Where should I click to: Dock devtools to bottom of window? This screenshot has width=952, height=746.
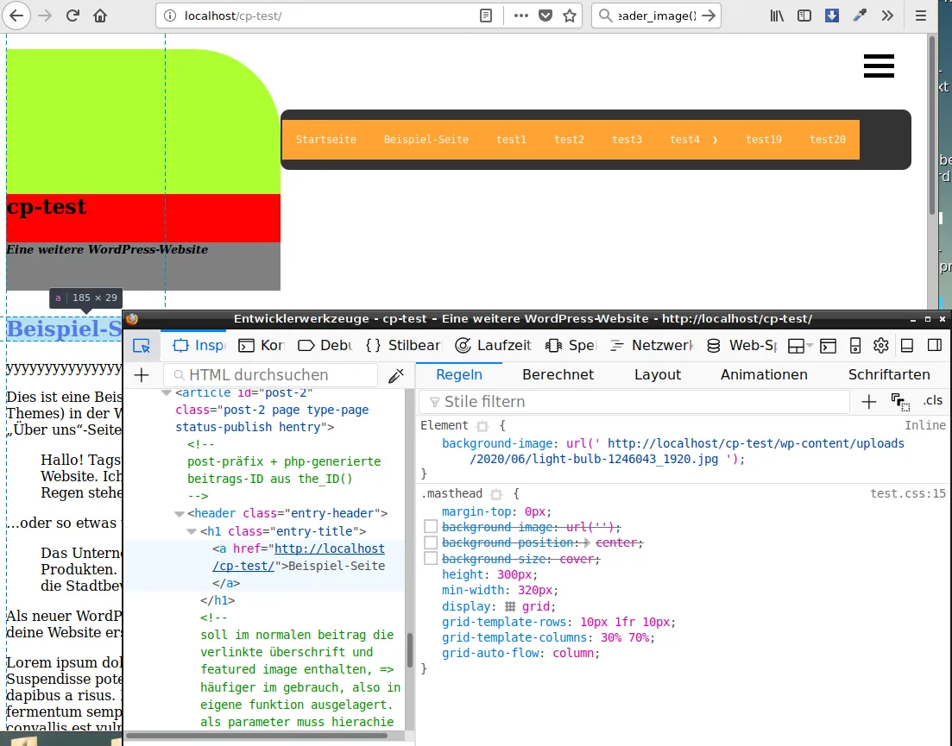point(907,346)
